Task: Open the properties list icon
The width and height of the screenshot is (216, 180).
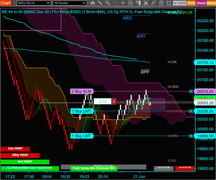Action: tap(169, 3)
